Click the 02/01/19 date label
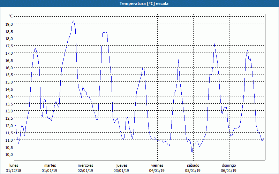This screenshot has height=174, width=279. [85, 171]
